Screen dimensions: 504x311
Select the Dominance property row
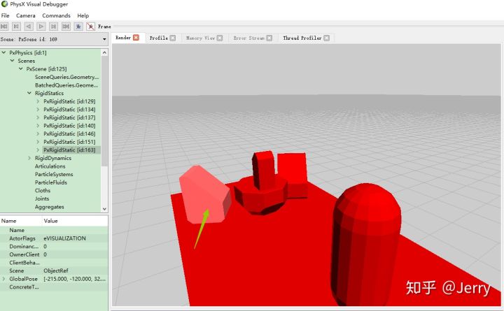(54, 246)
